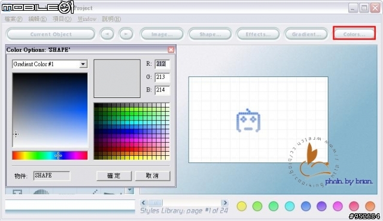Open the 檔案(F) menu
Image resolution: width=383 pixels, height=221 pixels.
coord(13,19)
